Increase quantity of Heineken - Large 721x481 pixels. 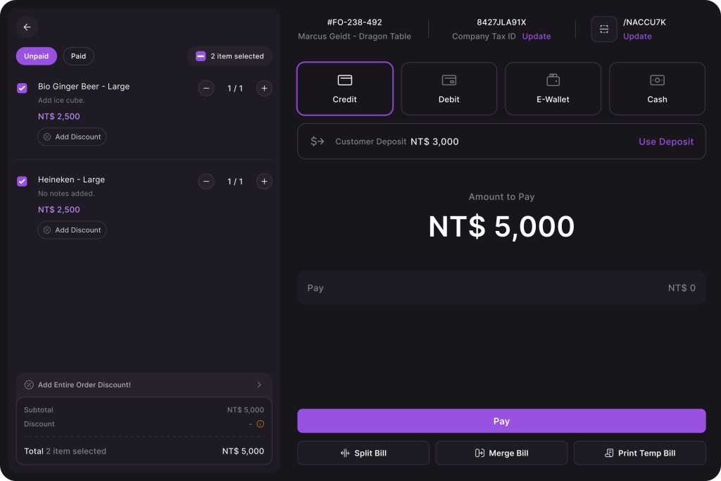(264, 182)
